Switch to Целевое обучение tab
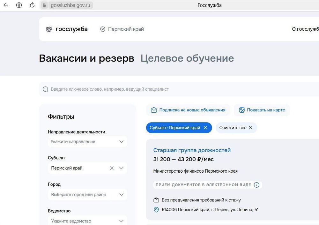This screenshot has width=319, height=225. click(x=187, y=58)
